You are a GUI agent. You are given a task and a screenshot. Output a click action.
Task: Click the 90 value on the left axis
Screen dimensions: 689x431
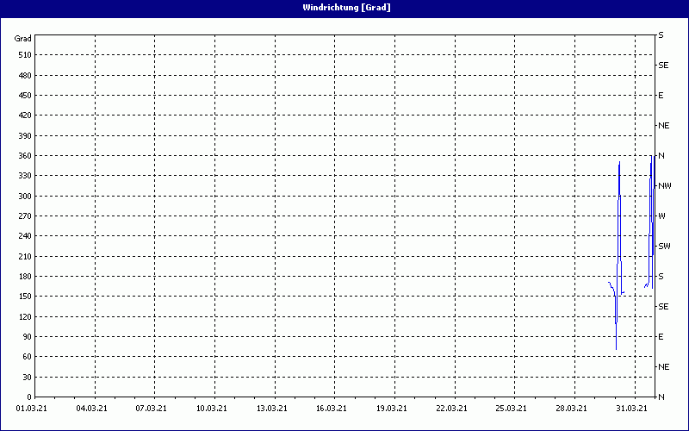(26, 337)
